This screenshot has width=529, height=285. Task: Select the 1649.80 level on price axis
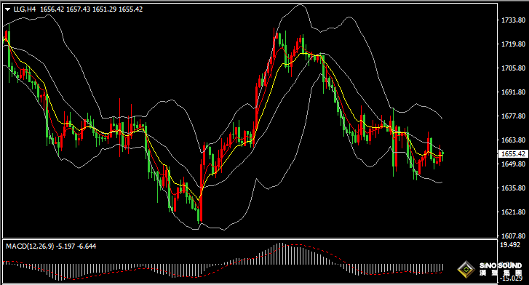point(513,164)
